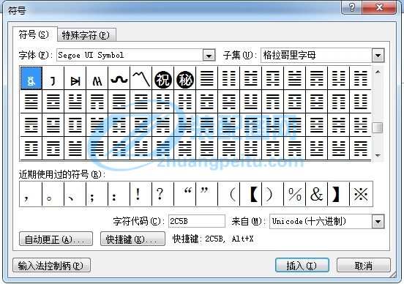The width and height of the screenshot is (404, 284).
Task: Pick recent symbol ideographic full stop 。
Action: point(53,194)
